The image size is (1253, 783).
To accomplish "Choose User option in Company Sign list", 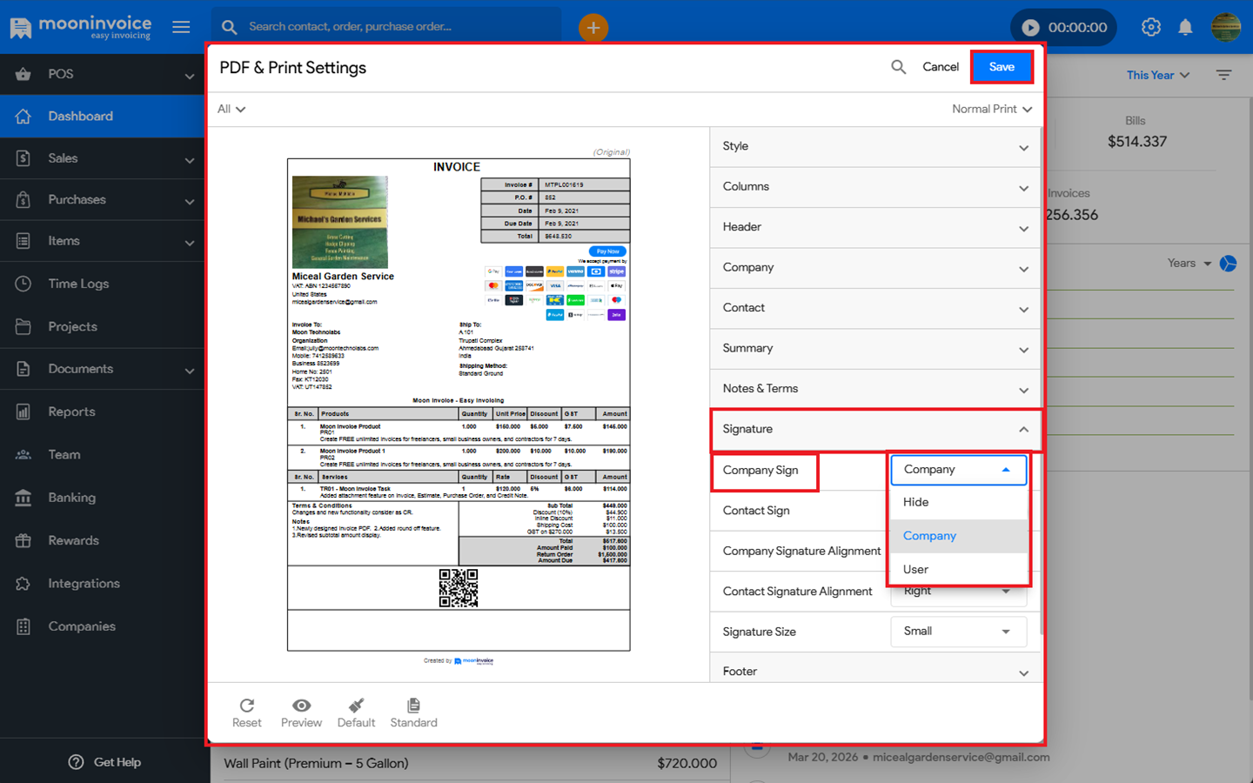I will [x=915, y=569].
